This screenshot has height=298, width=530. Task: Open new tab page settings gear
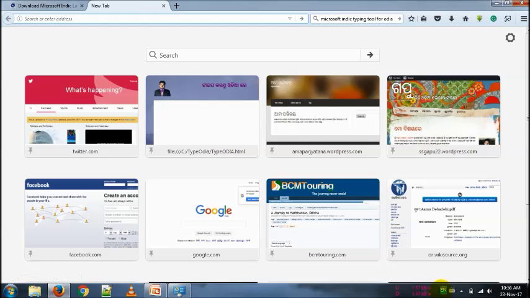pos(510,37)
